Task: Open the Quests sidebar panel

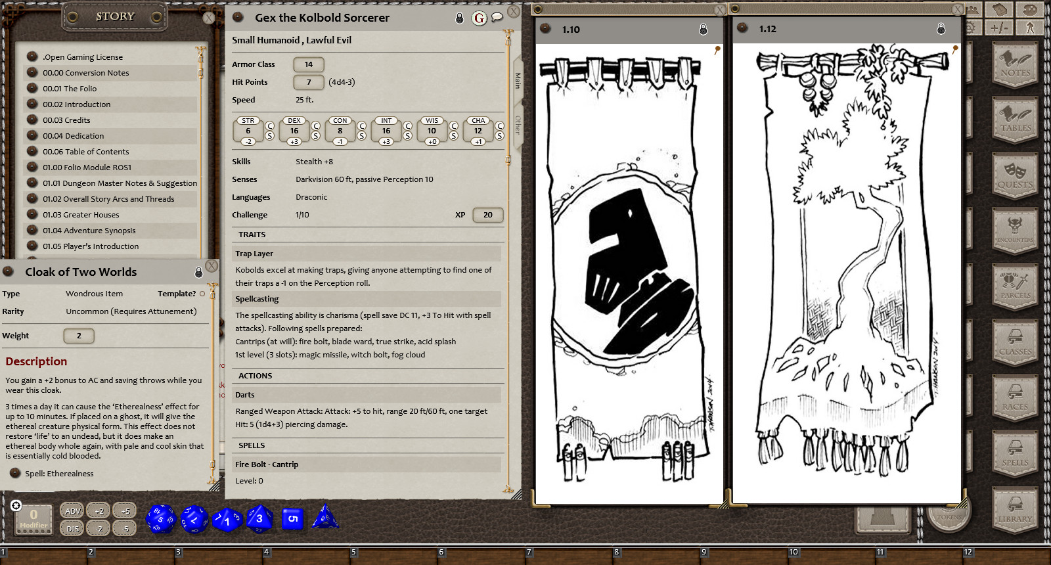Action: [1015, 176]
